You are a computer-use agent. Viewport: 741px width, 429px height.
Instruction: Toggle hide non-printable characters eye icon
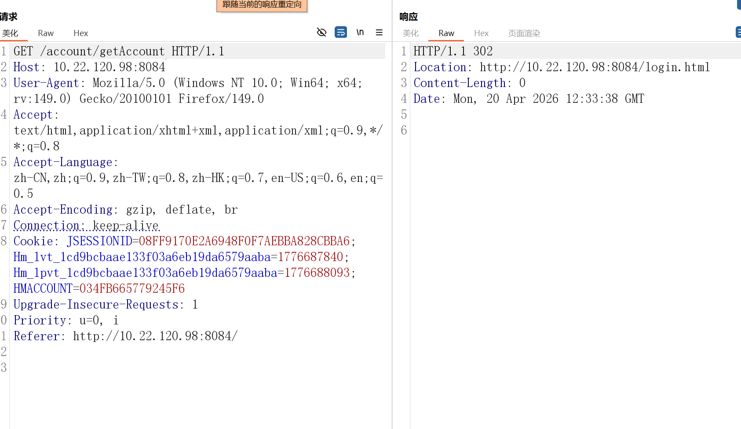coord(322,33)
